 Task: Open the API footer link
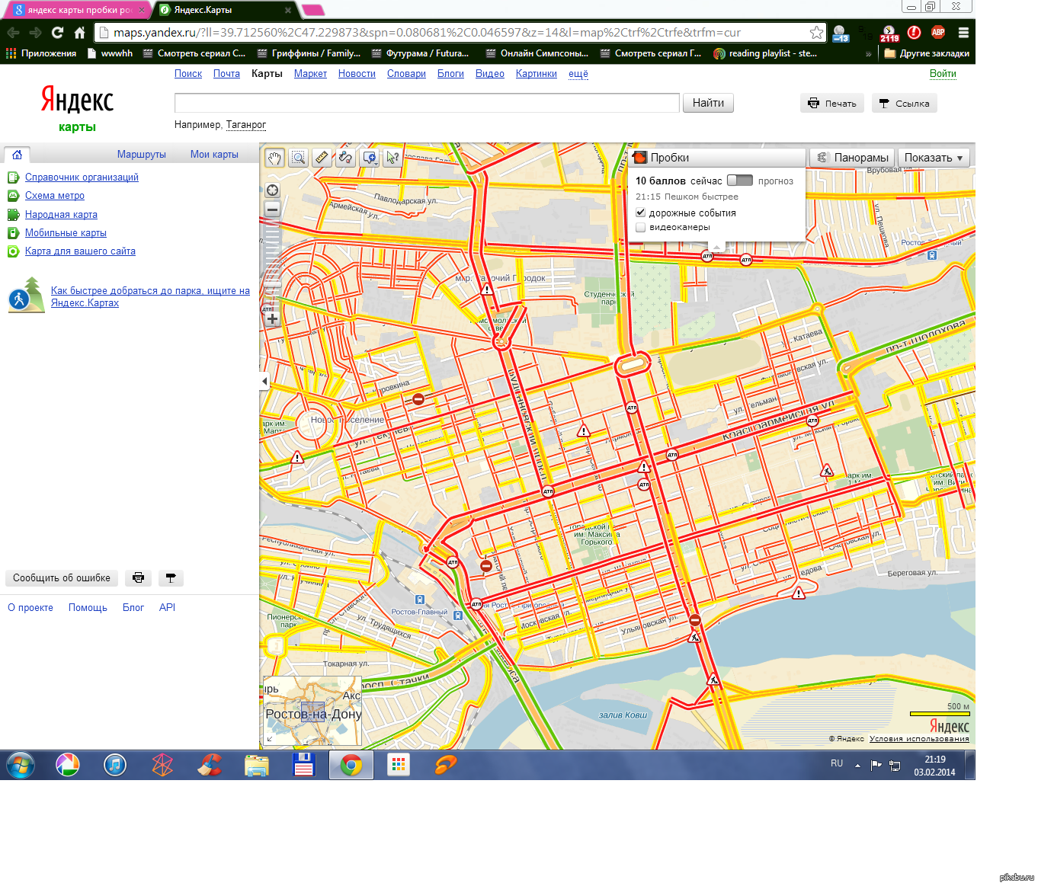pyautogui.click(x=167, y=608)
